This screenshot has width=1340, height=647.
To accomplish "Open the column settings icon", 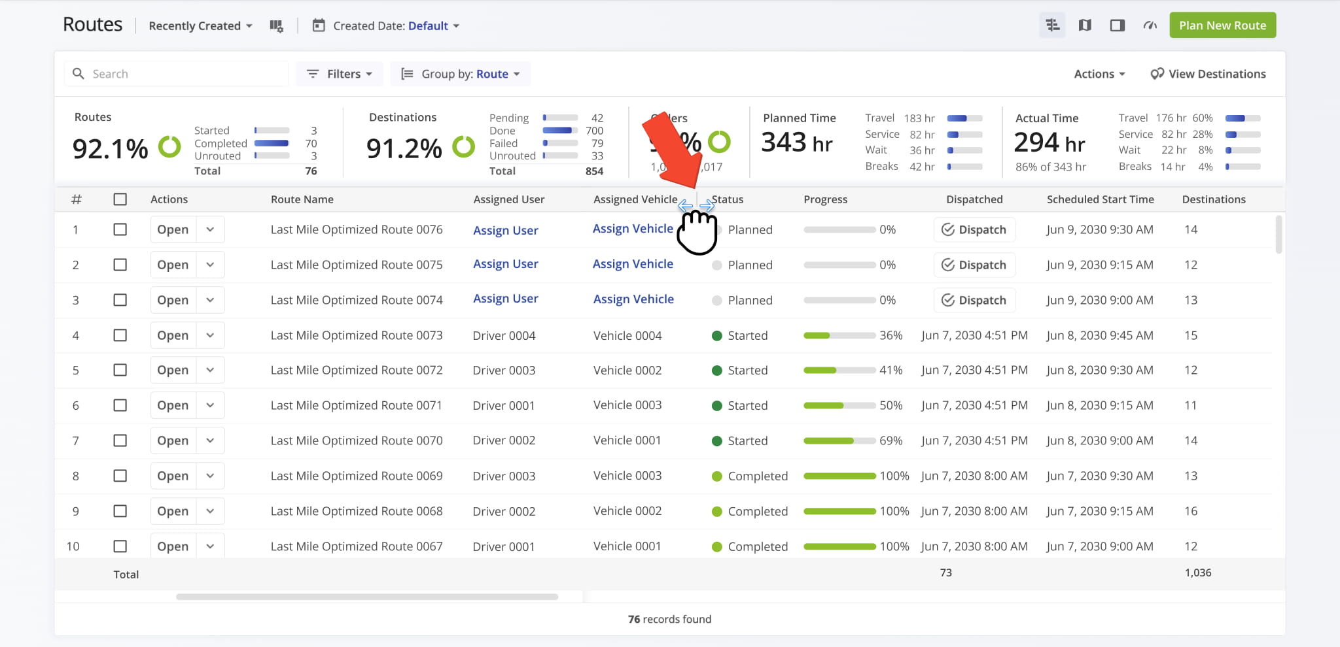I will 276,26.
